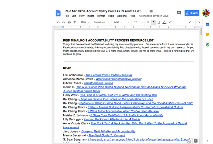Open text color picker

pos(164,22)
